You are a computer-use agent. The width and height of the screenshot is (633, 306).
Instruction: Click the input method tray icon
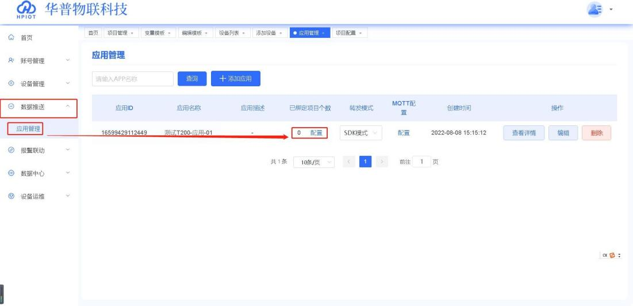[x=612, y=255]
